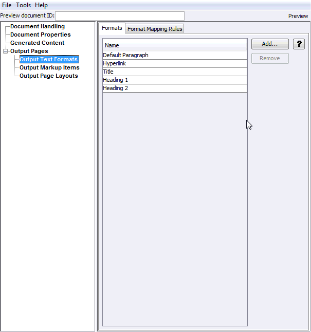Viewport: 311px width, 332px height.
Task: Select the Heading 2 format row
Action: [x=175, y=89]
